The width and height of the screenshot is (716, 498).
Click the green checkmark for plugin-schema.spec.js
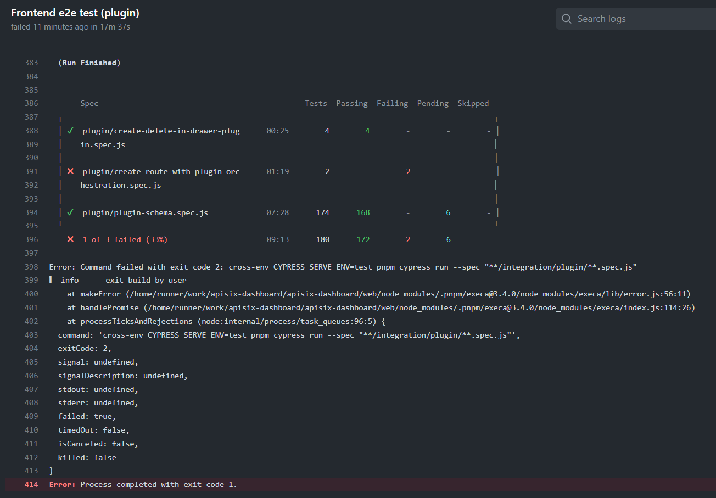(x=70, y=212)
